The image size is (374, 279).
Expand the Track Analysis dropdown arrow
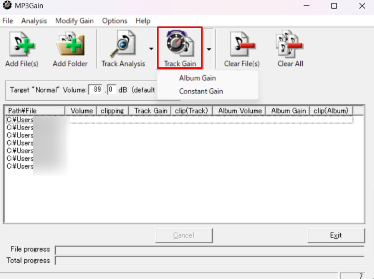(151, 49)
